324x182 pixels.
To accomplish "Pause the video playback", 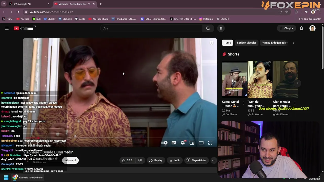I will click(30, 143).
